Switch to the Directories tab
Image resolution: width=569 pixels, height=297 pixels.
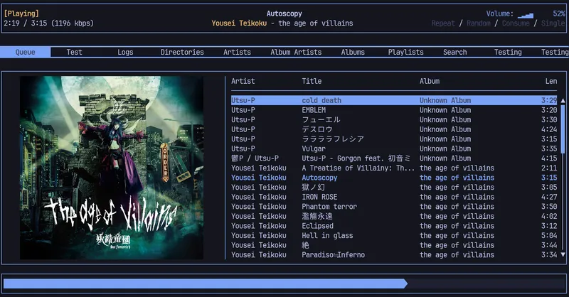pyautogui.click(x=182, y=52)
